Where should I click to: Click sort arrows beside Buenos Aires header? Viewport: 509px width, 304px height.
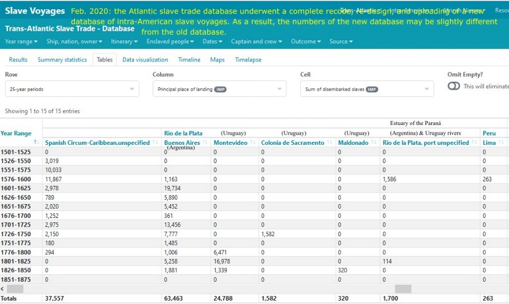click(x=205, y=143)
